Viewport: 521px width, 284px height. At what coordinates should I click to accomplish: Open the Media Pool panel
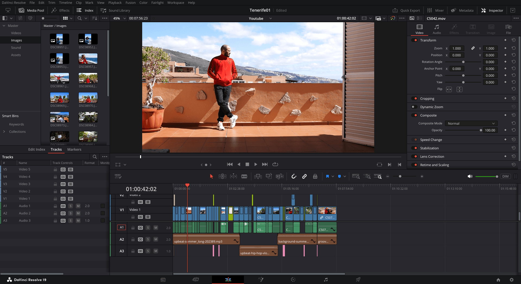(x=31, y=10)
